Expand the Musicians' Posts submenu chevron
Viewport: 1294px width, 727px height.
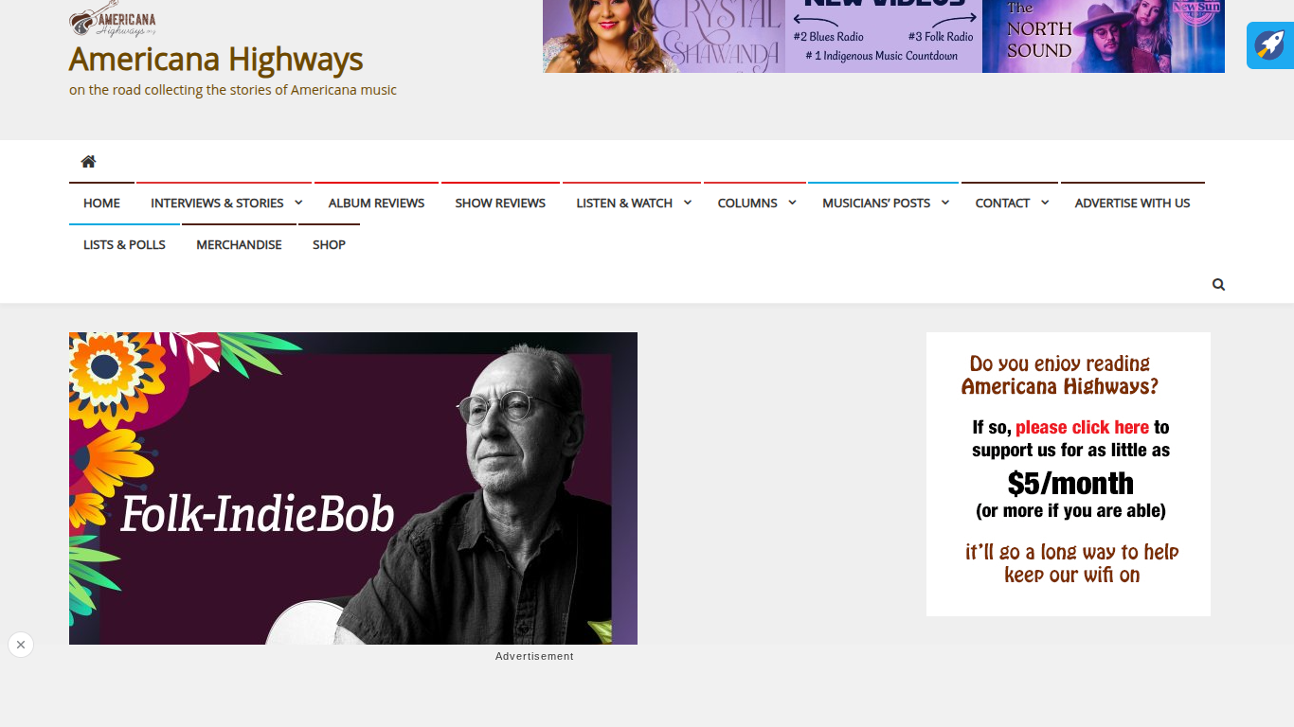coord(945,203)
